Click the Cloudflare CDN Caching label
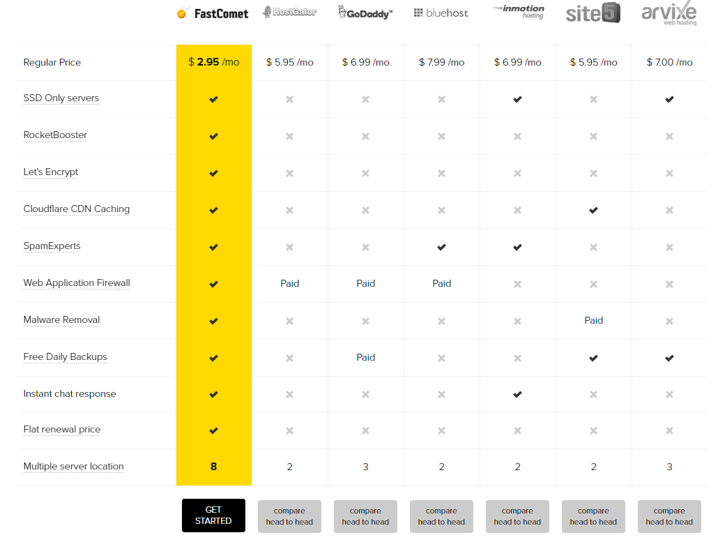 [77, 209]
